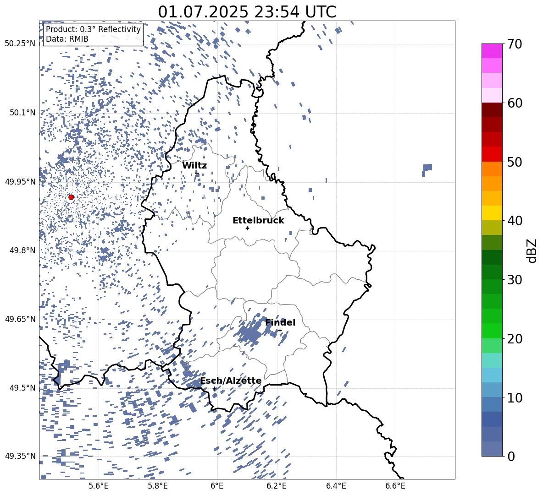Click the 6.6°E longitude tick label
Viewport: 543px width, 495px height.
(395, 486)
